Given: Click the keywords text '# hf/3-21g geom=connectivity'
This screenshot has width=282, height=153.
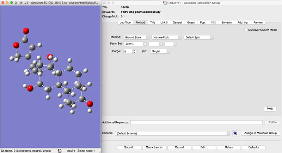Looking at the screenshot, I should click(141, 12).
